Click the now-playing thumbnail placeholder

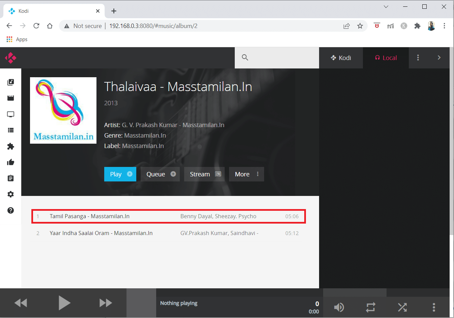141,303
